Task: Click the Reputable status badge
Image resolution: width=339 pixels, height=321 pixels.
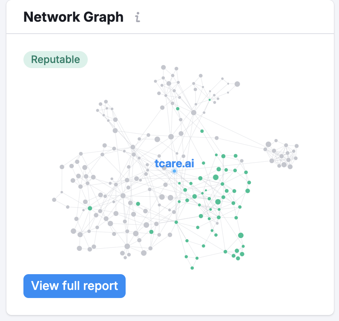Action: tap(55, 60)
